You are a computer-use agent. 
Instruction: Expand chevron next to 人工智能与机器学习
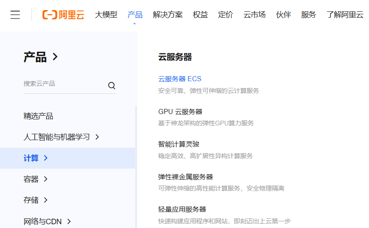point(97,137)
